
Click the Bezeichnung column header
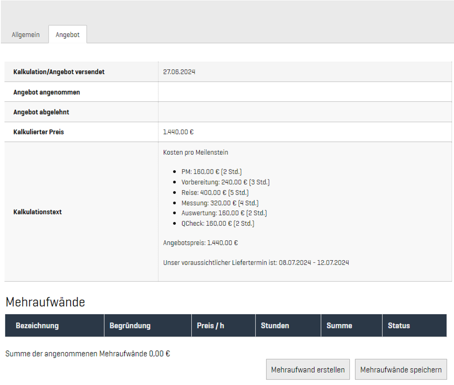point(37,326)
